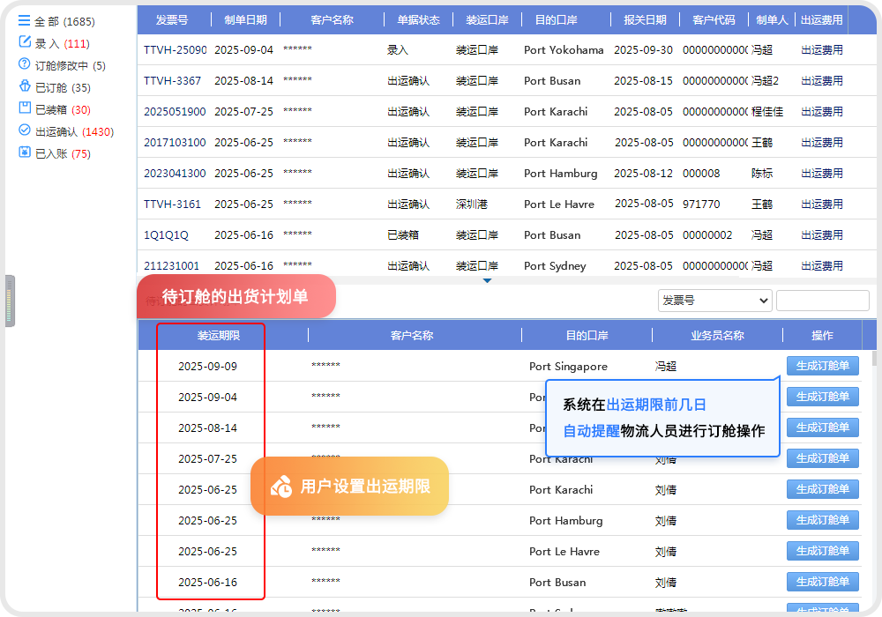Click 生成订舱单 for Port Le Havre row
Image resolution: width=882 pixels, height=617 pixels.
[x=822, y=551]
